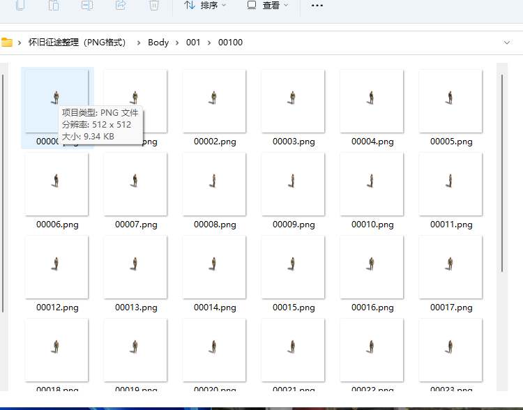Click the Rename icon in the toolbar

pos(87,6)
